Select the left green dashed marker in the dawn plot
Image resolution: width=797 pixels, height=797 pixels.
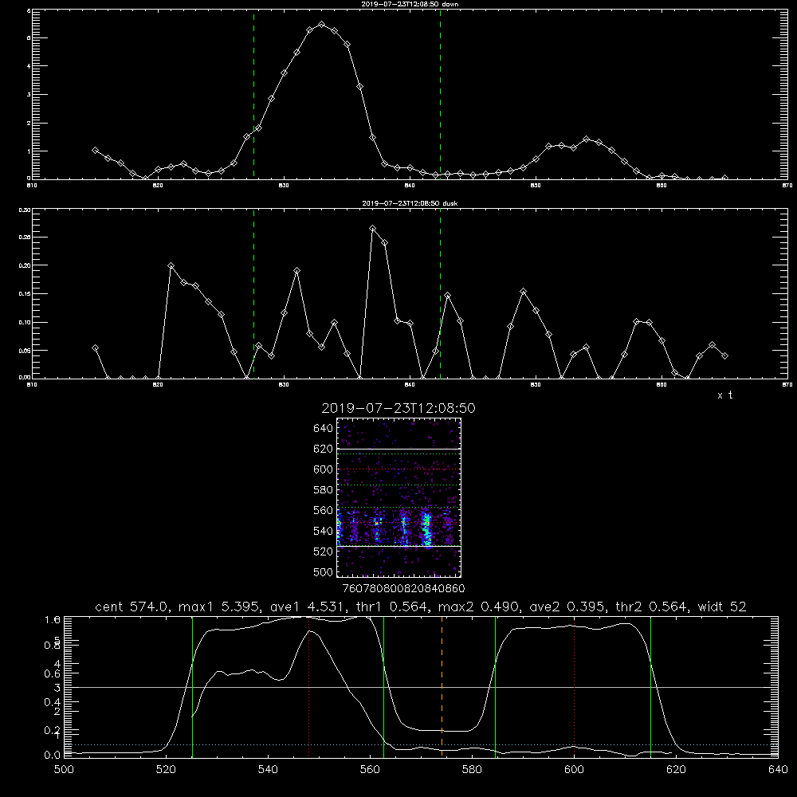pyautogui.click(x=253, y=94)
